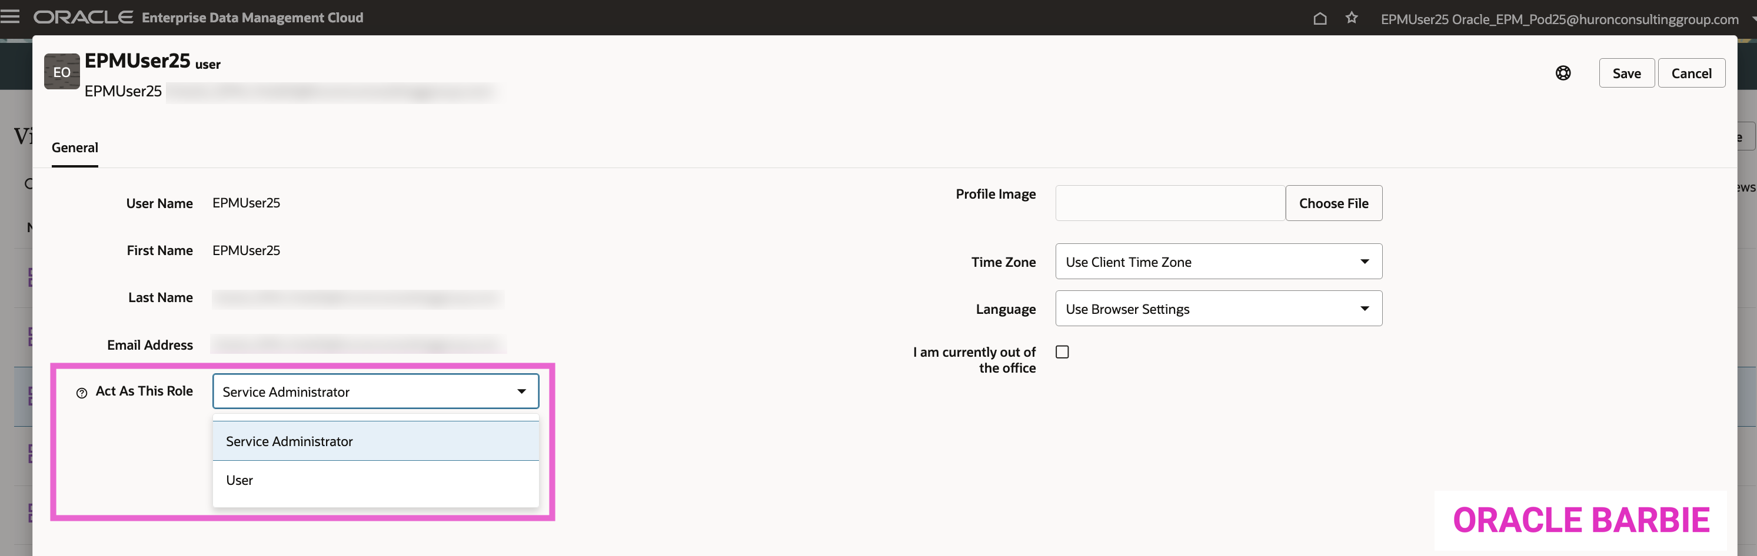The width and height of the screenshot is (1757, 556).
Task: Click Choose File for profile image
Action: [x=1333, y=204]
